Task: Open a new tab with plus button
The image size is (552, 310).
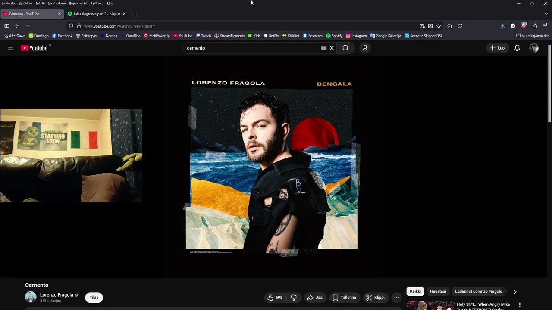Action: coord(135,14)
